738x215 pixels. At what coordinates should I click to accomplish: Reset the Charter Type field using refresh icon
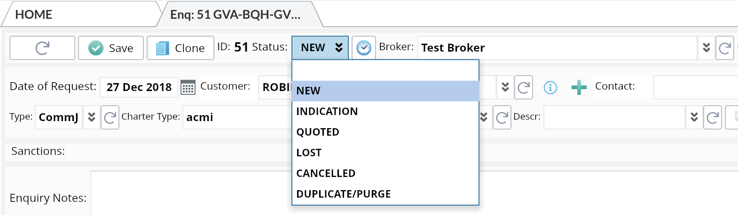(502, 117)
